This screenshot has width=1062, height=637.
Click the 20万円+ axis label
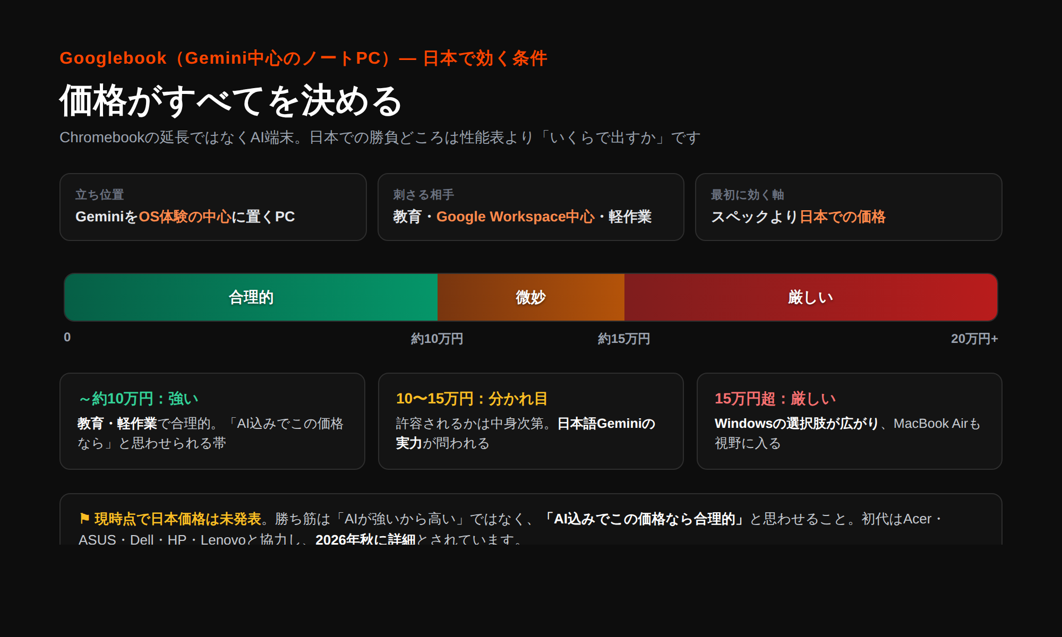pyautogui.click(x=974, y=339)
